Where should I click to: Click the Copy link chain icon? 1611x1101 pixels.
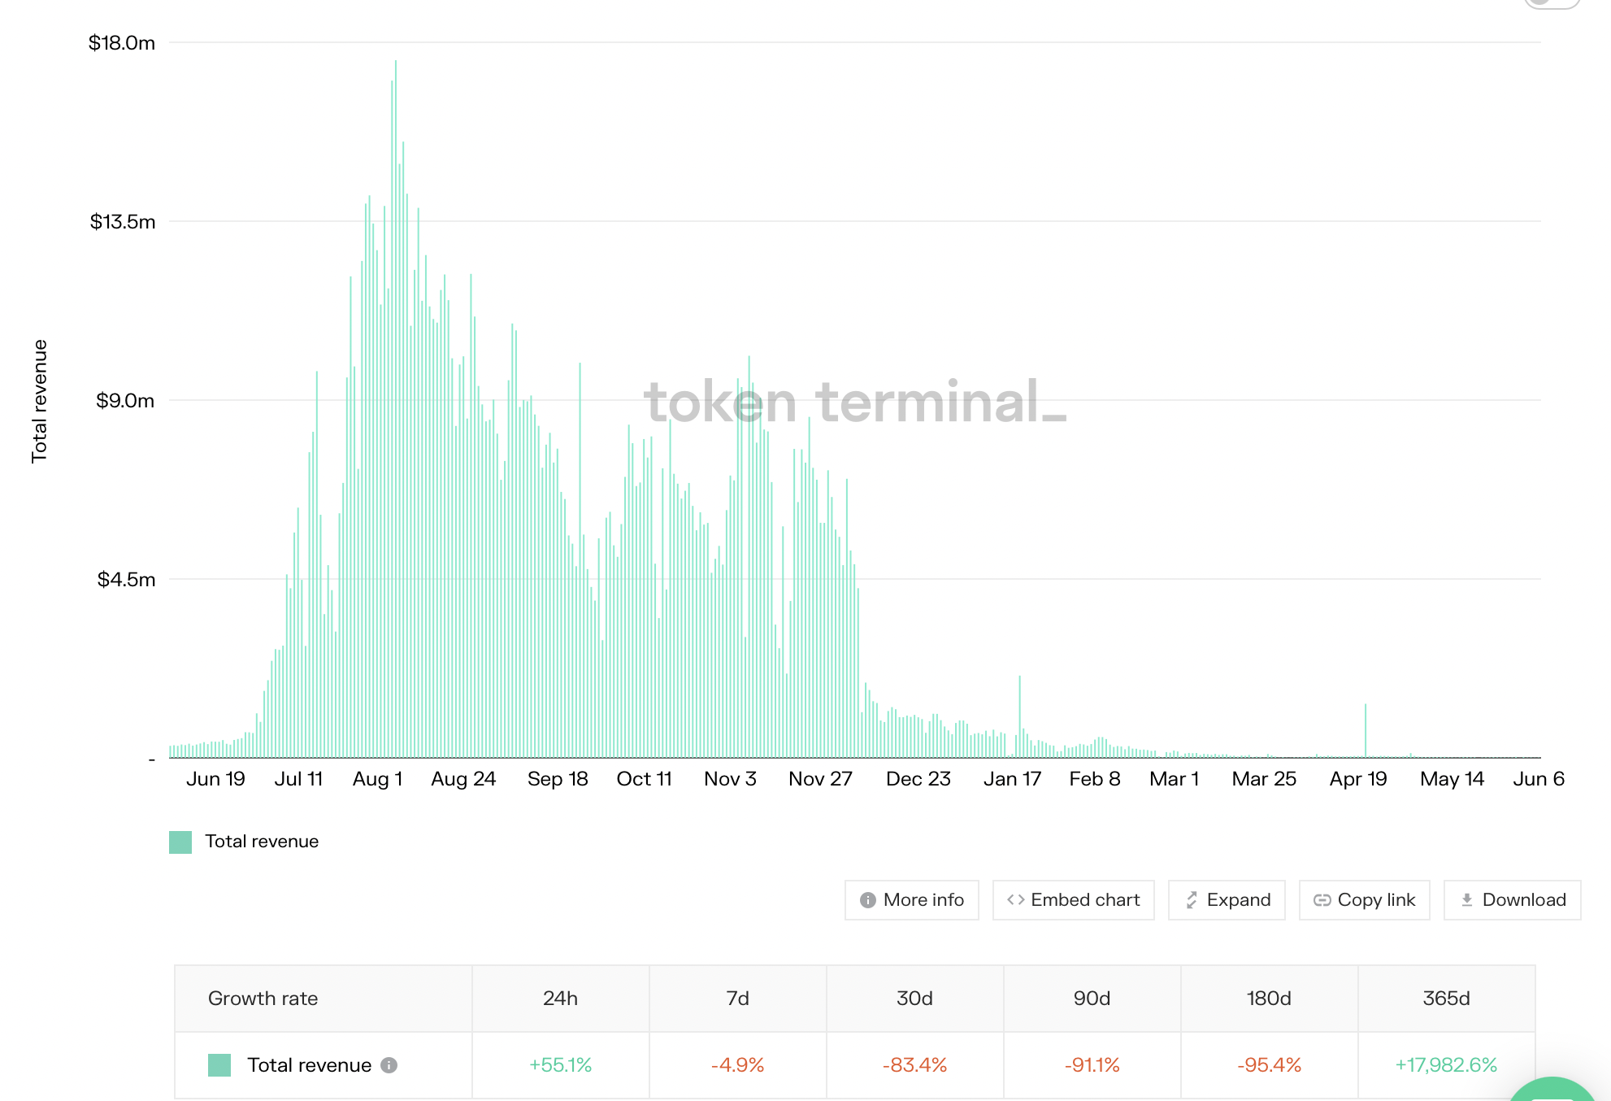click(x=1322, y=900)
